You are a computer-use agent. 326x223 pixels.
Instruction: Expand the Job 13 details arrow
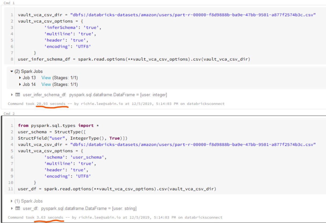[x=20, y=78]
